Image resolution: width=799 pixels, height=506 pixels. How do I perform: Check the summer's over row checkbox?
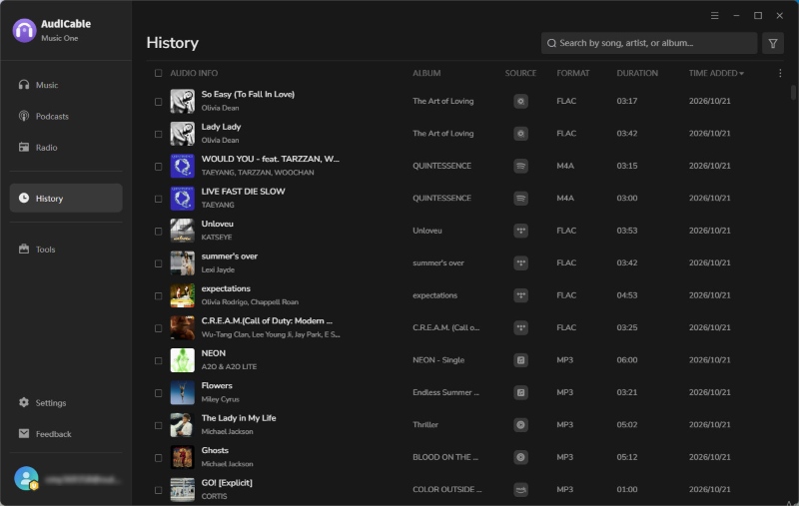point(159,263)
